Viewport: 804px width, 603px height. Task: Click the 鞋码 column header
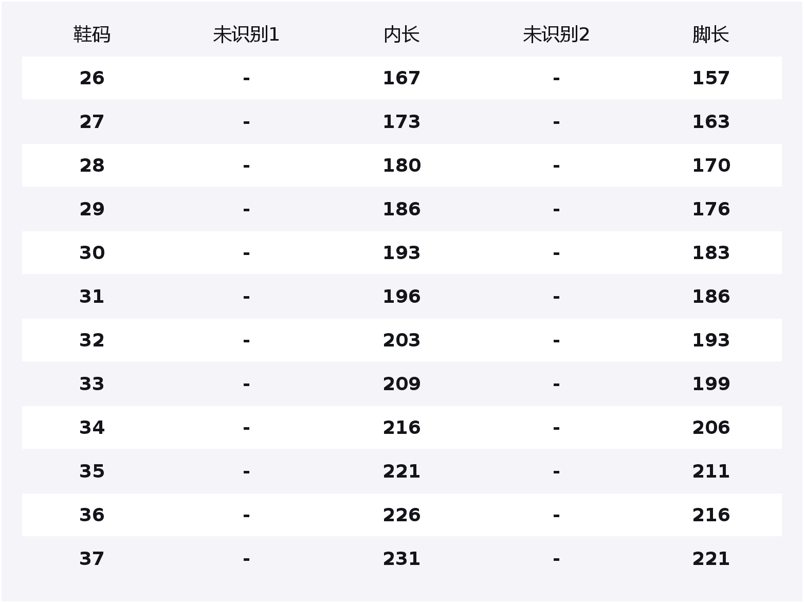(92, 35)
